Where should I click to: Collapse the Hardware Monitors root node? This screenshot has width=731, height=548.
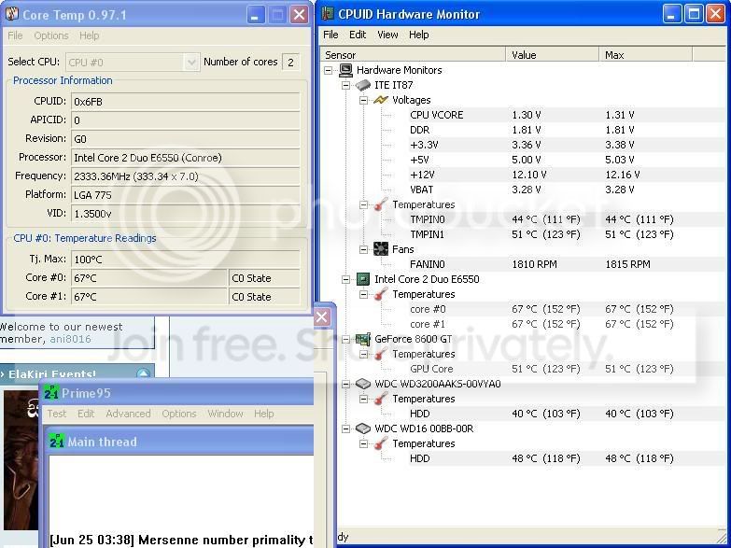[x=329, y=70]
